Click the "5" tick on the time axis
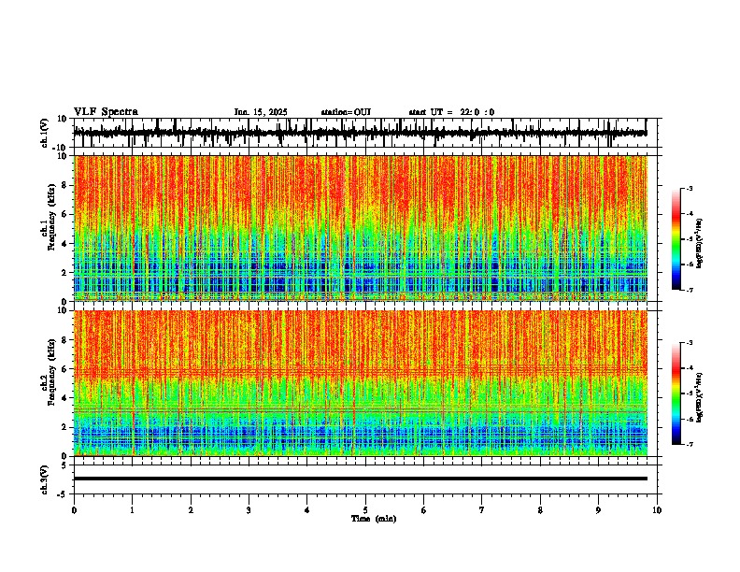 [365, 510]
